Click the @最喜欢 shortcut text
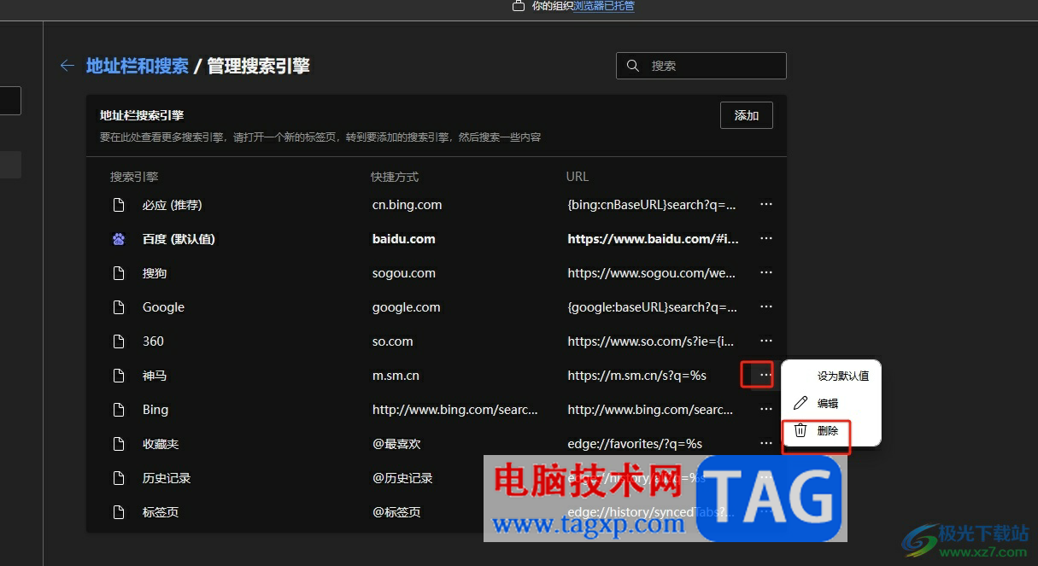 coord(396,444)
